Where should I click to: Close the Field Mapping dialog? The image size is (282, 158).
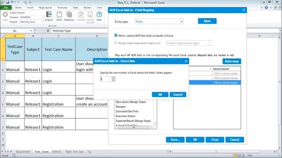click(x=244, y=10)
